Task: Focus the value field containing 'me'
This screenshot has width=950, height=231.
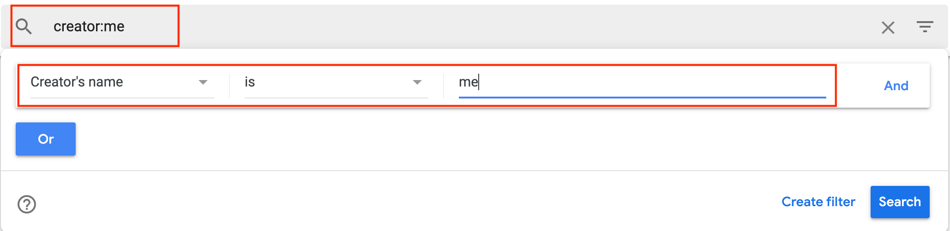Action: click(x=468, y=82)
